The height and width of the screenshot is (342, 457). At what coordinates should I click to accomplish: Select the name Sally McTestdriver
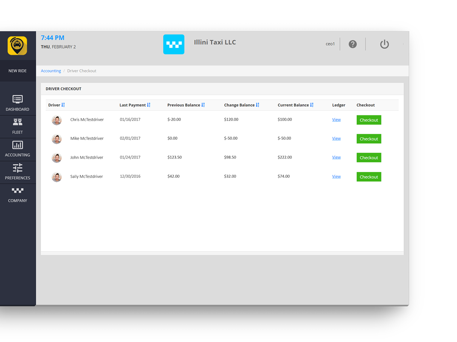coord(87,177)
